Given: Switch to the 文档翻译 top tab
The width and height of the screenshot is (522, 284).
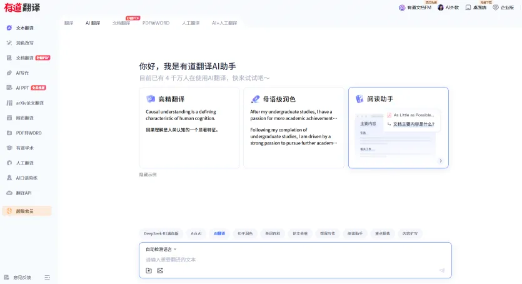Looking at the screenshot, I should tap(121, 23).
